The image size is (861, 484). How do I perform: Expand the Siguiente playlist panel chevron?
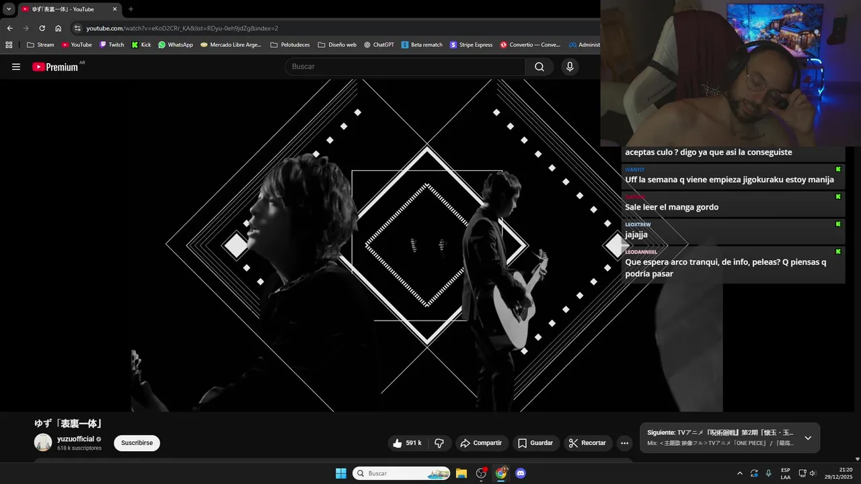coord(808,438)
